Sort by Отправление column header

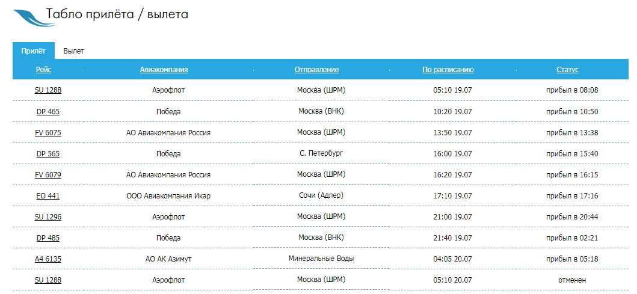click(x=316, y=70)
